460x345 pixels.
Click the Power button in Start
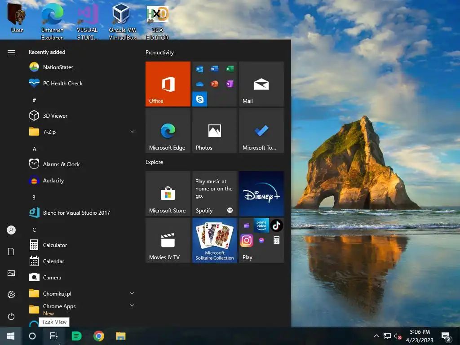(11, 316)
